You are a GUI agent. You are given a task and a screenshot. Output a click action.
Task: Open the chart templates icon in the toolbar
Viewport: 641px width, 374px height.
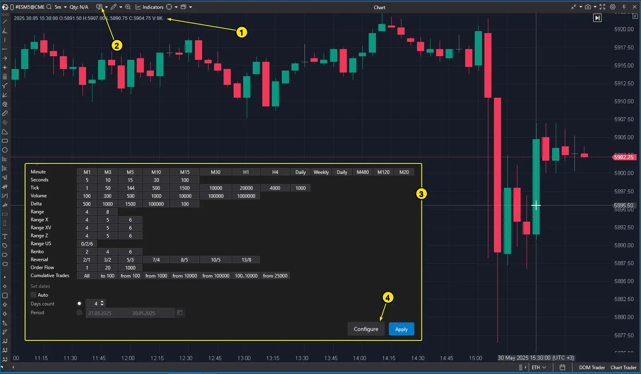point(99,7)
